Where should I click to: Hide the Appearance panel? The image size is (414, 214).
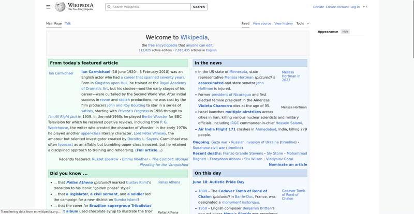tap(345, 32)
